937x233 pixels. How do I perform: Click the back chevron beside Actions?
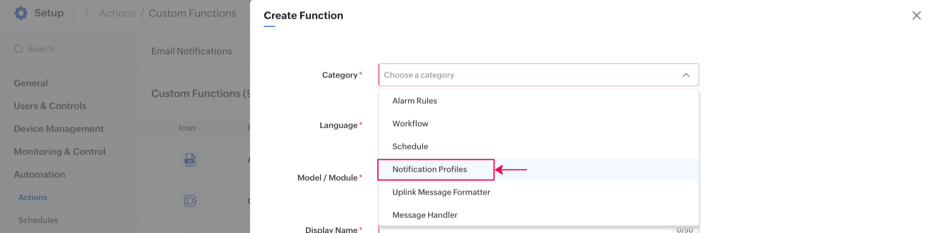(87, 13)
